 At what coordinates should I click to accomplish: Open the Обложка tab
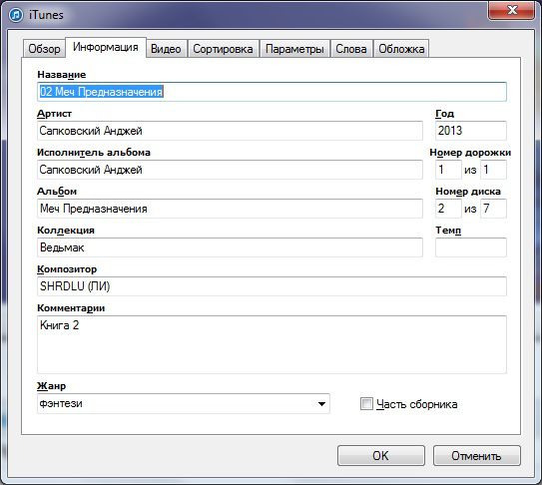(x=401, y=49)
